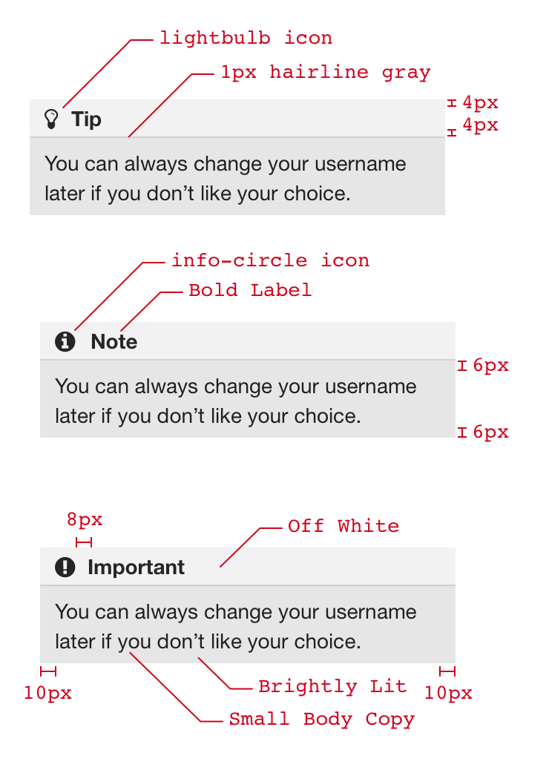This screenshot has width=549, height=773.
Task: Click the lightbulb icon in the Tip header
Action: coord(51,119)
